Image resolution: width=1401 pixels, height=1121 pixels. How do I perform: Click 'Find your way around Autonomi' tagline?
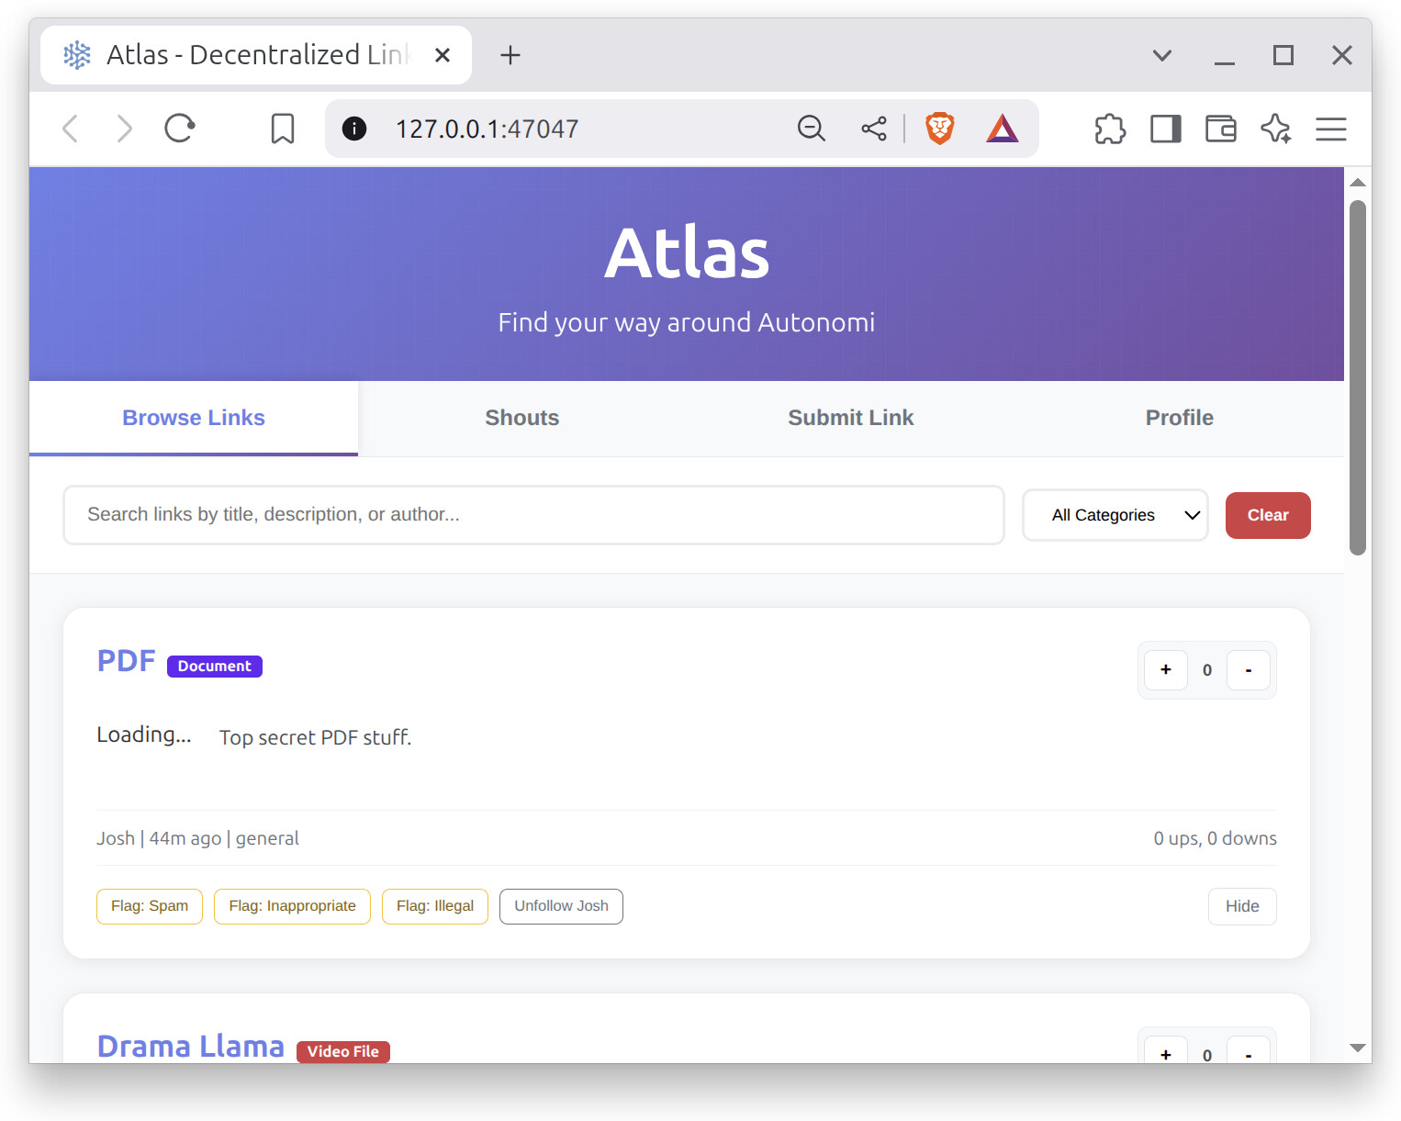[687, 323]
